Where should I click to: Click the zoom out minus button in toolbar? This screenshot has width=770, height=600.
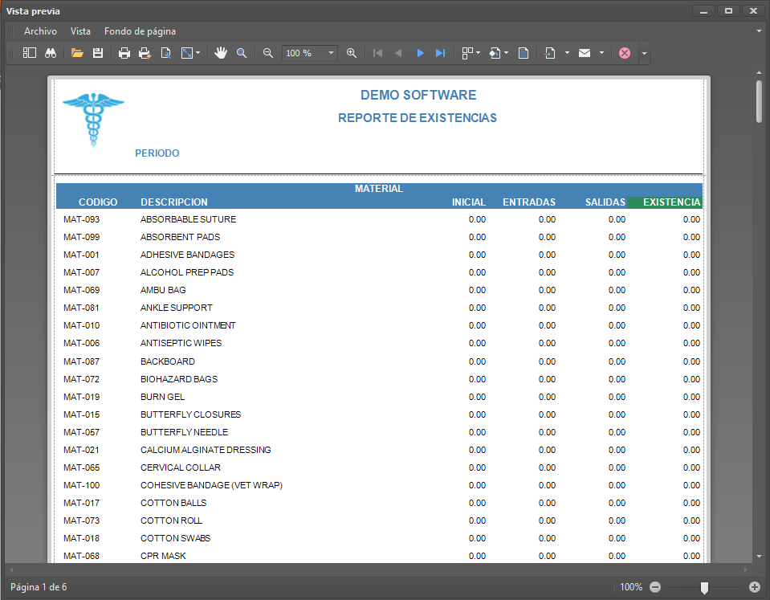pyautogui.click(x=268, y=53)
